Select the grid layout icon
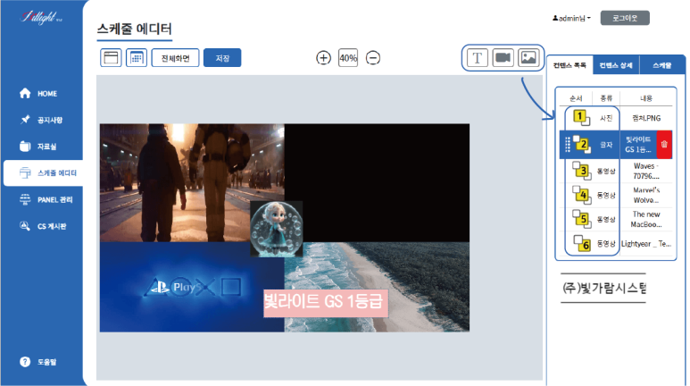 (x=137, y=58)
